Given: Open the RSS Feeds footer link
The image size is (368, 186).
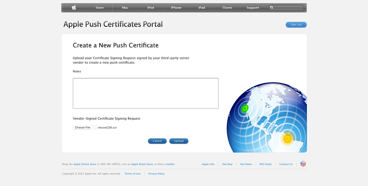Looking at the screenshot, I should pos(266,164).
